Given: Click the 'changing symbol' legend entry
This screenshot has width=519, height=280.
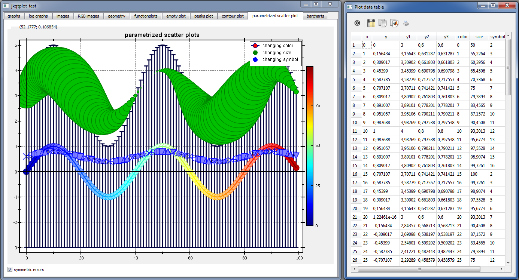Looking at the screenshot, I should 280,59.
